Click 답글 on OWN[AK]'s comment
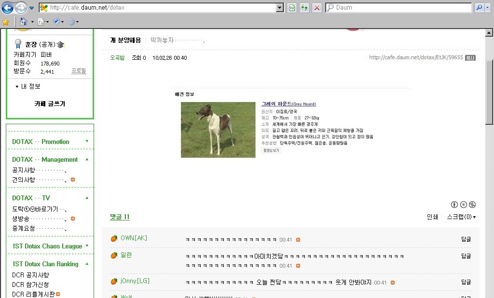 click(x=466, y=239)
